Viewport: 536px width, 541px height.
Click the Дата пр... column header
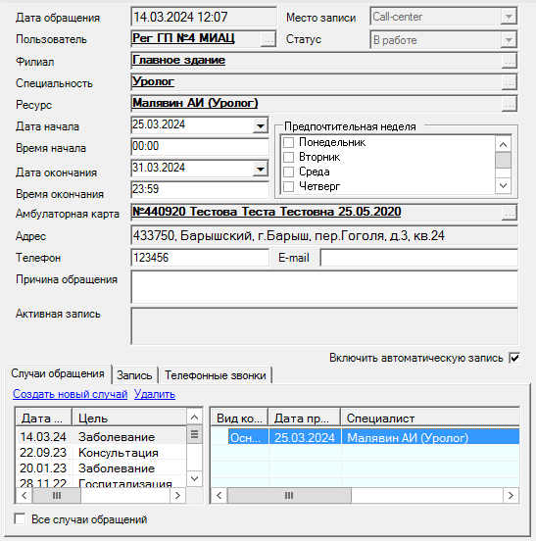(x=305, y=418)
